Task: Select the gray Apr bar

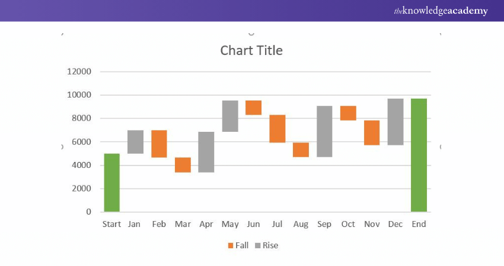Action: point(206,152)
